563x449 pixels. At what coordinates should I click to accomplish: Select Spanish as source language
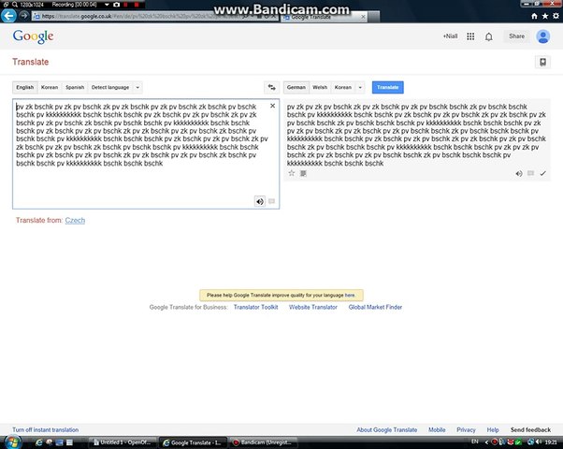click(x=75, y=87)
